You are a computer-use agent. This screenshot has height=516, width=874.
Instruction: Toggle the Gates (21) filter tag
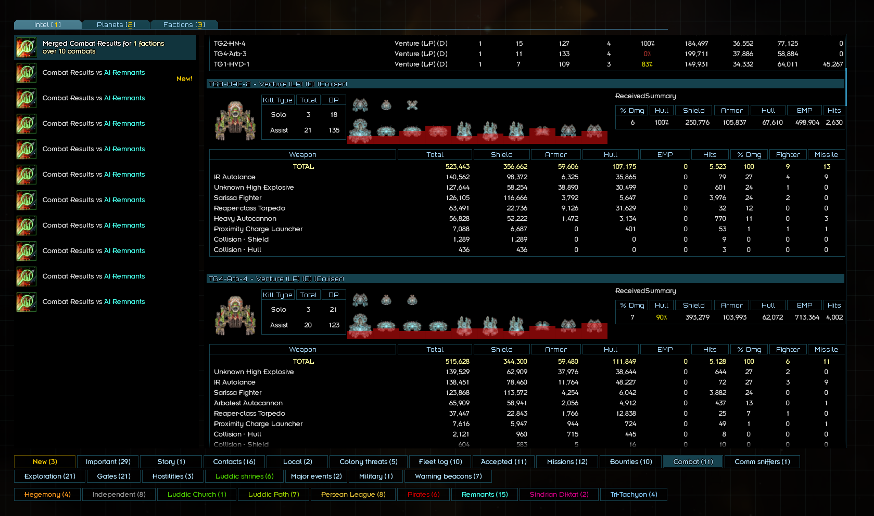pos(113,476)
